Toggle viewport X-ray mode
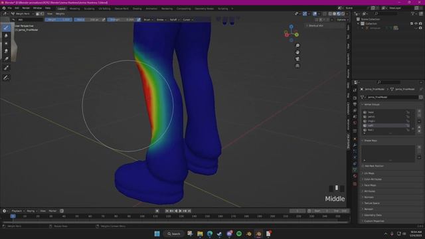Screen dimensions: 425x239 tap(325, 13)
